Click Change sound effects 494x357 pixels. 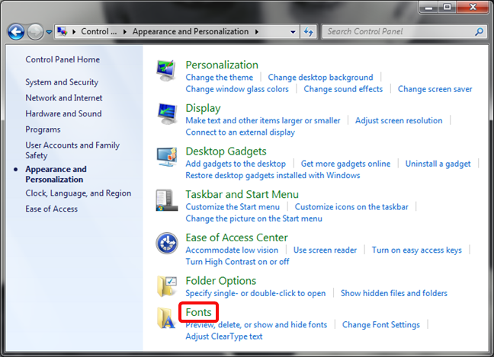click(x=343, y=89)
